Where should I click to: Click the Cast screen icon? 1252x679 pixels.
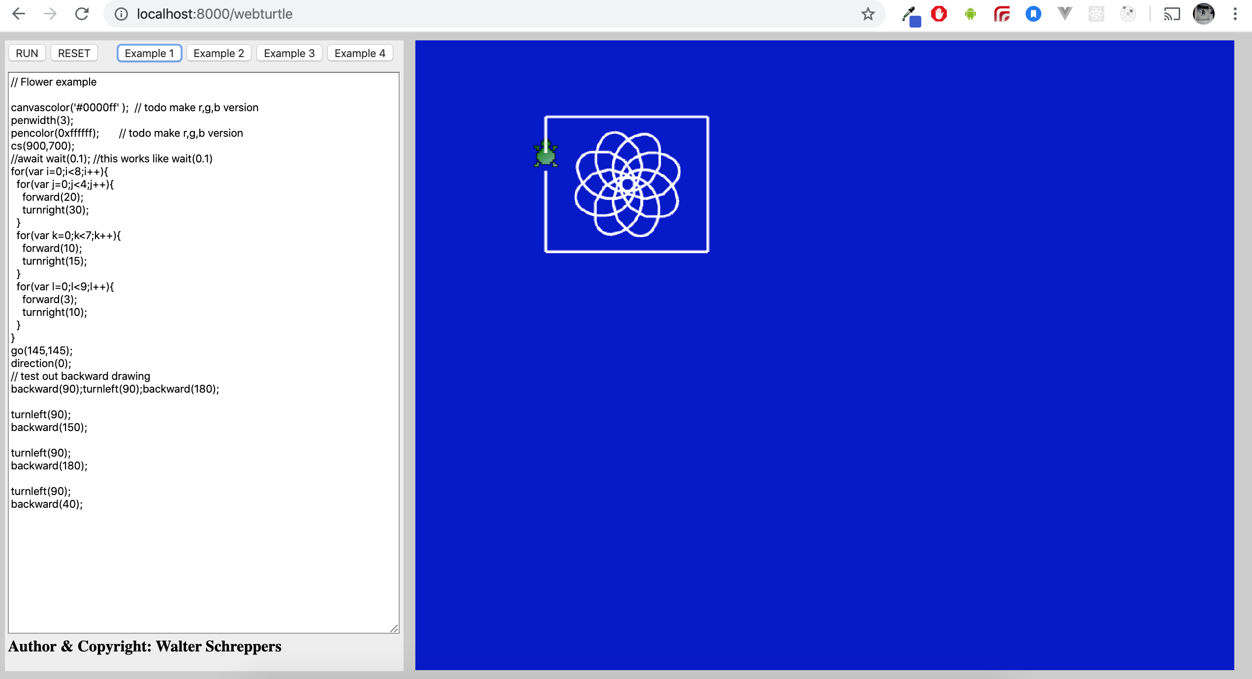1172,14
